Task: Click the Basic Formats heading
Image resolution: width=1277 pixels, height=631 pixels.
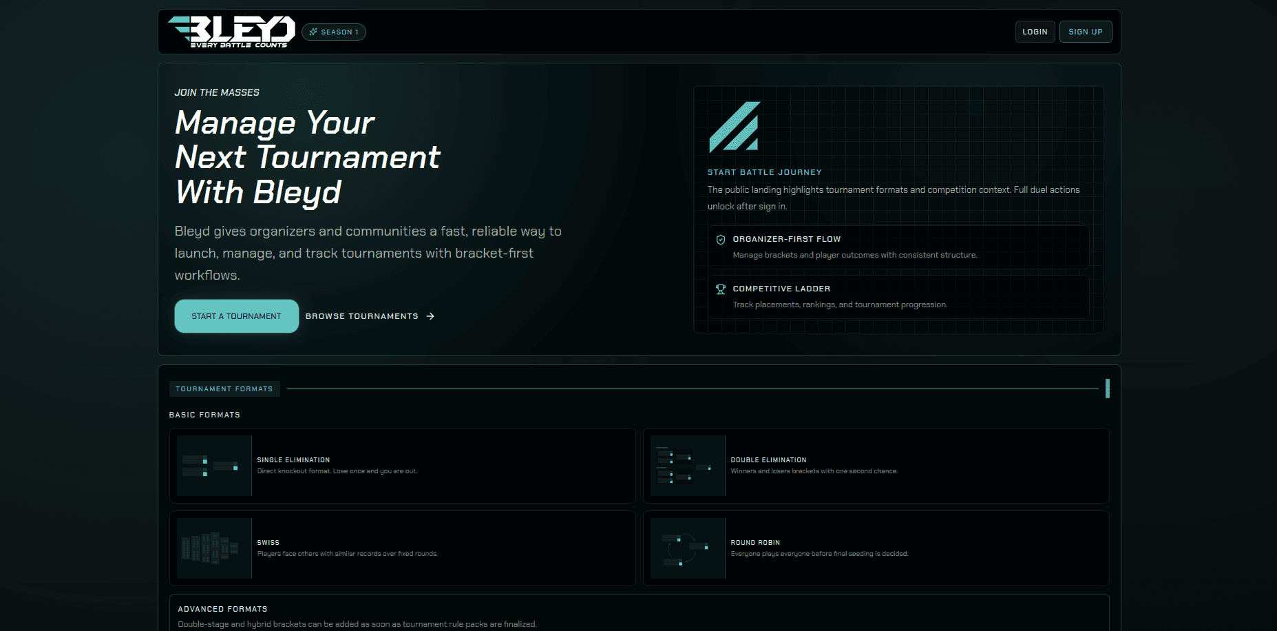Action: (204, 415)
